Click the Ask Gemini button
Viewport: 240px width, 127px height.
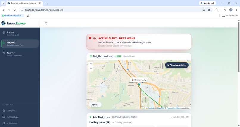pos(207,3)
